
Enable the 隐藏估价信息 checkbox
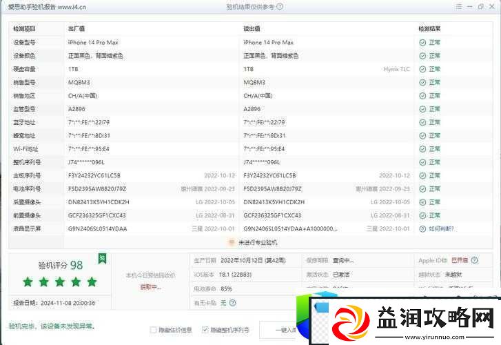(153, 330)
